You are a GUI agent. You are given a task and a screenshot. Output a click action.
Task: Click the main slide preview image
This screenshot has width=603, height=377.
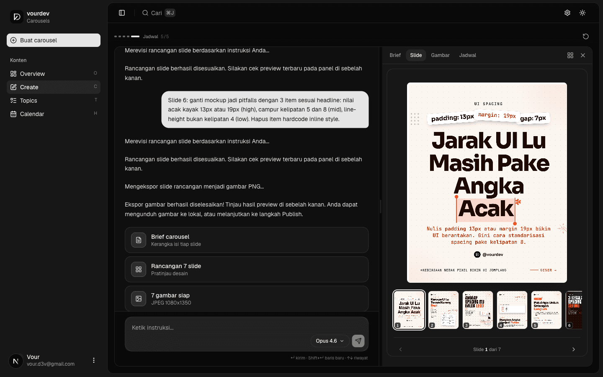click(x=487, y=183)
